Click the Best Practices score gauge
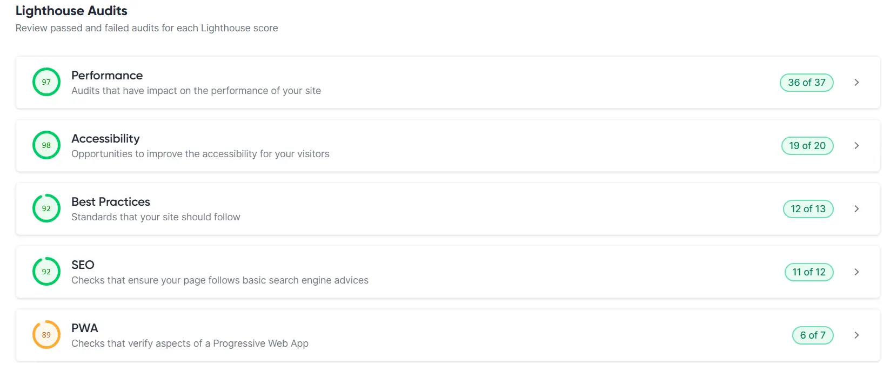The width and height of the screenshot is (890, 371). pyautogui.click(x=46, y=208)
